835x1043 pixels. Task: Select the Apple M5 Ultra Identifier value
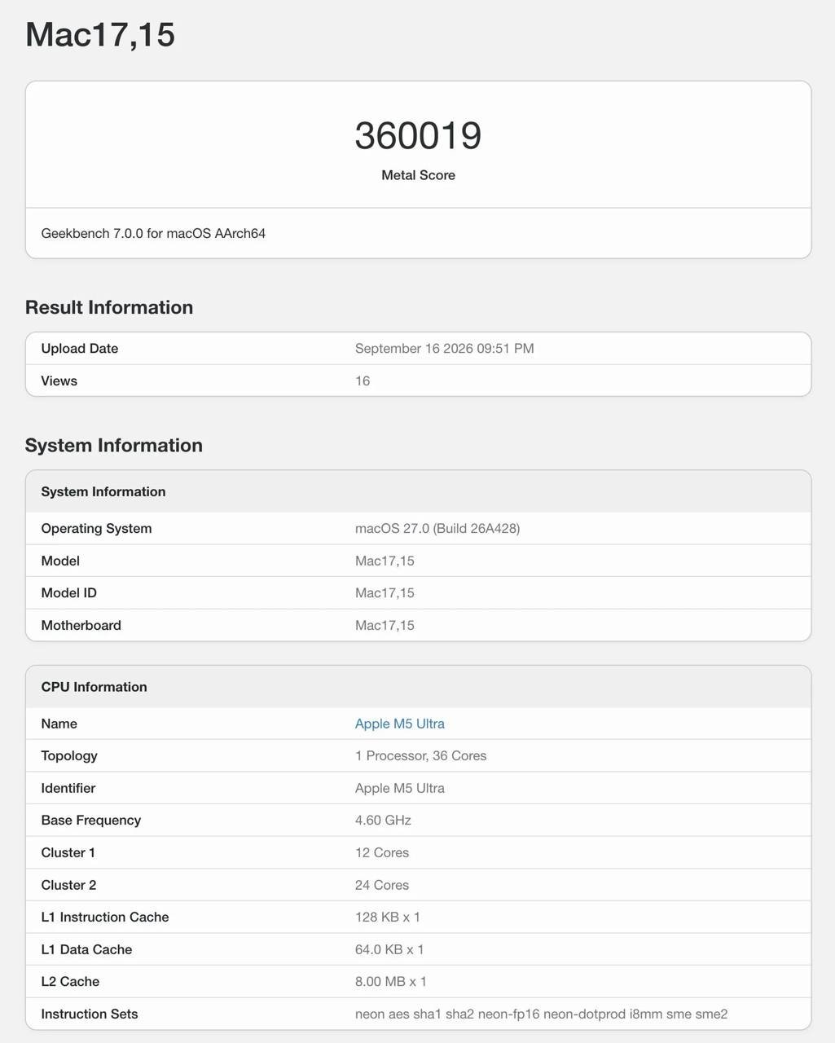[x=399, y=788]
